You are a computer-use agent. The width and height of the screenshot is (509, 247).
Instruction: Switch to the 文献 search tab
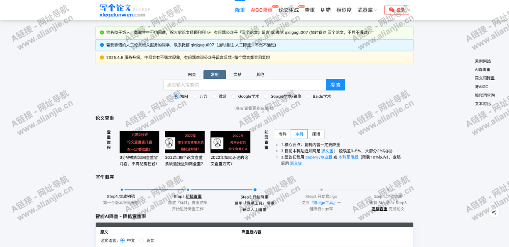237,74
